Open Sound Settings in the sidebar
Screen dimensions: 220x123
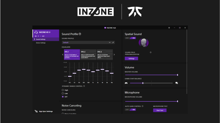click(x=46, y=39)
